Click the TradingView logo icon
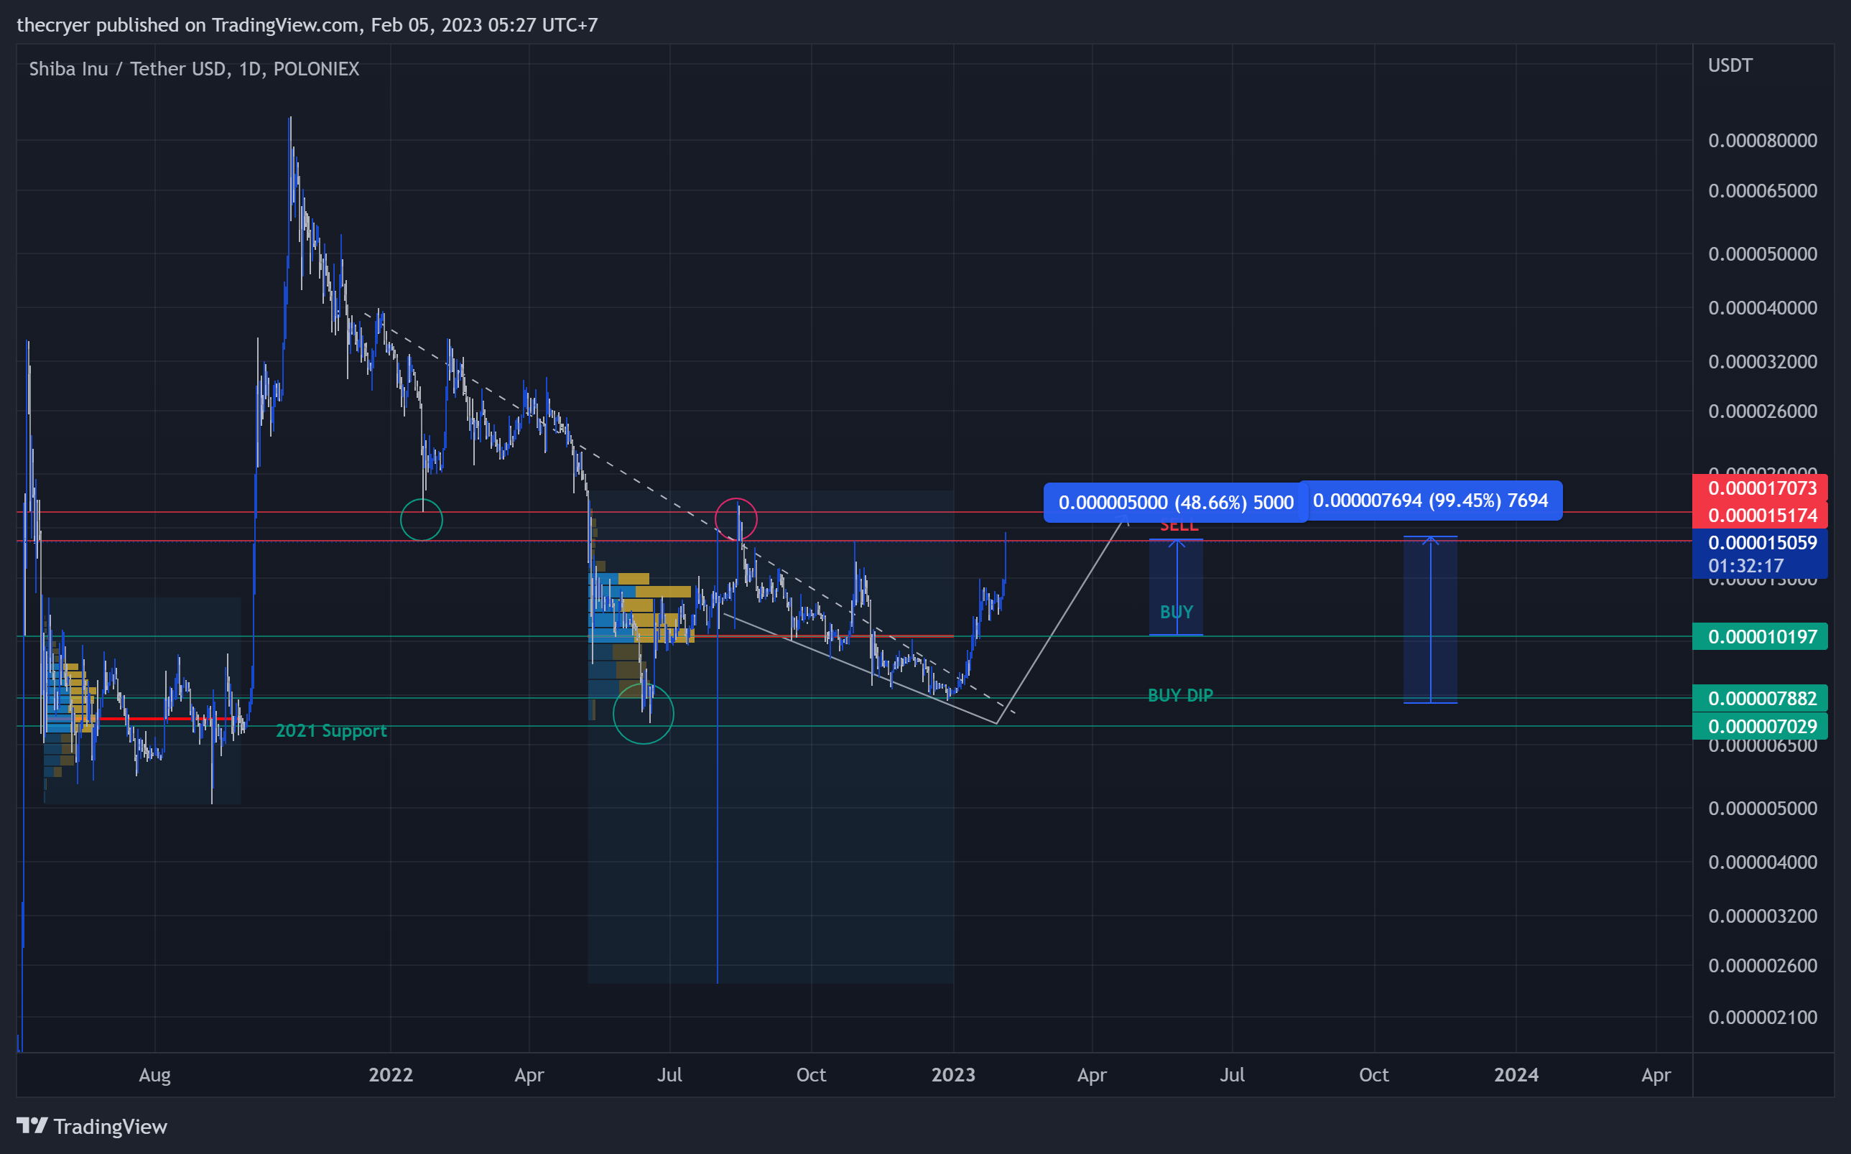 [32, 1126]
